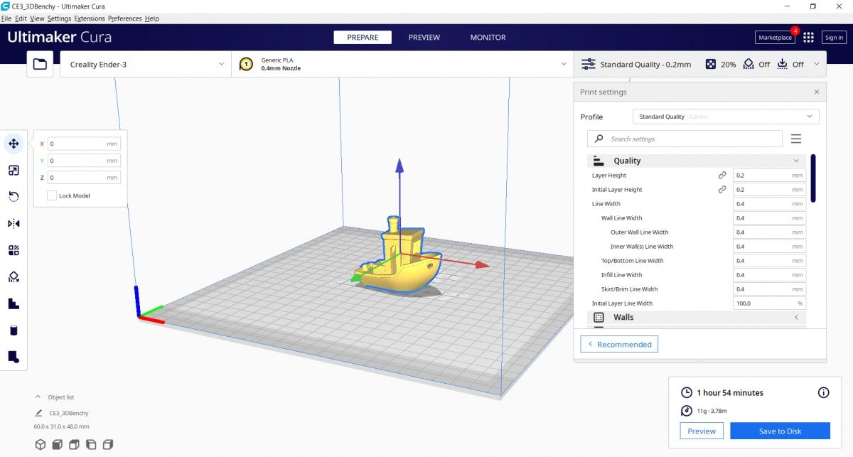This screenshot has width=853, height=457.
Task: Switch to the MONITOR stage
Action: (488, 37)
